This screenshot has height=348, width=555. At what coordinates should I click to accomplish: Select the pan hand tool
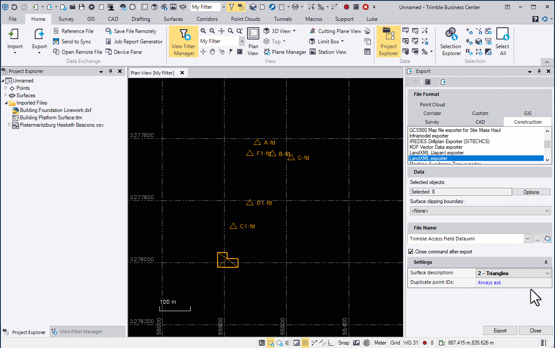point(212,52)
